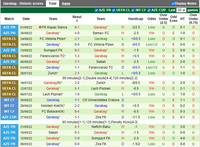Viewport: 200px width, 147px height.
Task: Click the date 19/07/22
Action: tap(26, 83)
